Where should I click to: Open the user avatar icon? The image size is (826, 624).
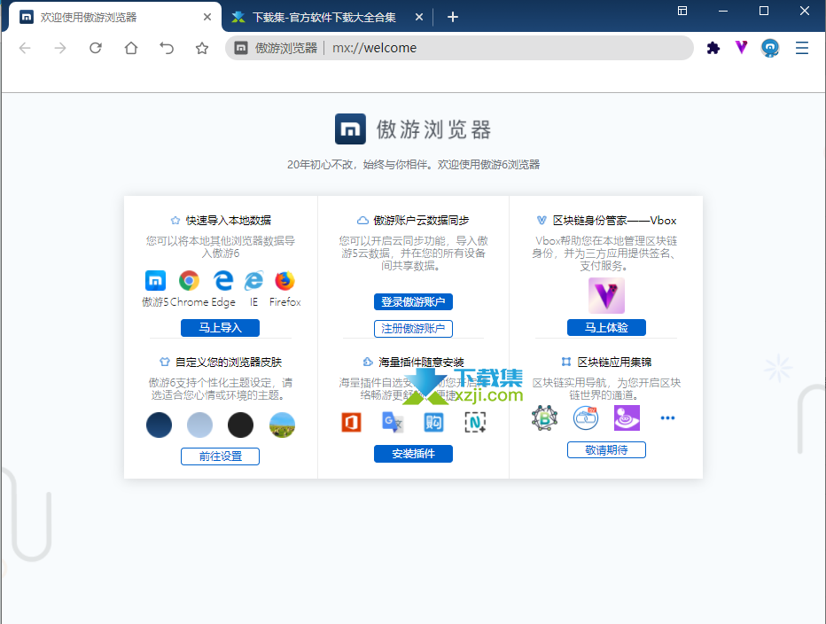click(770, 48)
